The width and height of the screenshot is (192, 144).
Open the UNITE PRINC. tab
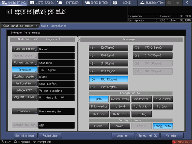pos(14,3)
